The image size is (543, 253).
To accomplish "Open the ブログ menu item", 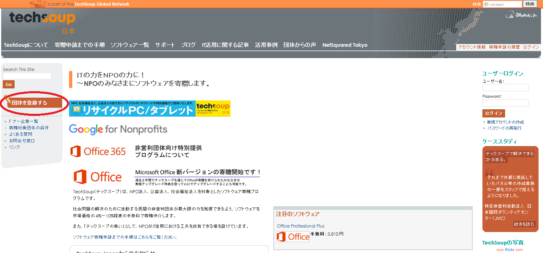I will pos(188,45).
